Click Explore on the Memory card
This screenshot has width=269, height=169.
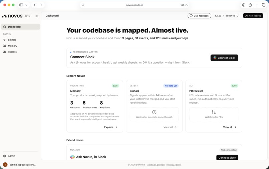[x=110, y=127]
